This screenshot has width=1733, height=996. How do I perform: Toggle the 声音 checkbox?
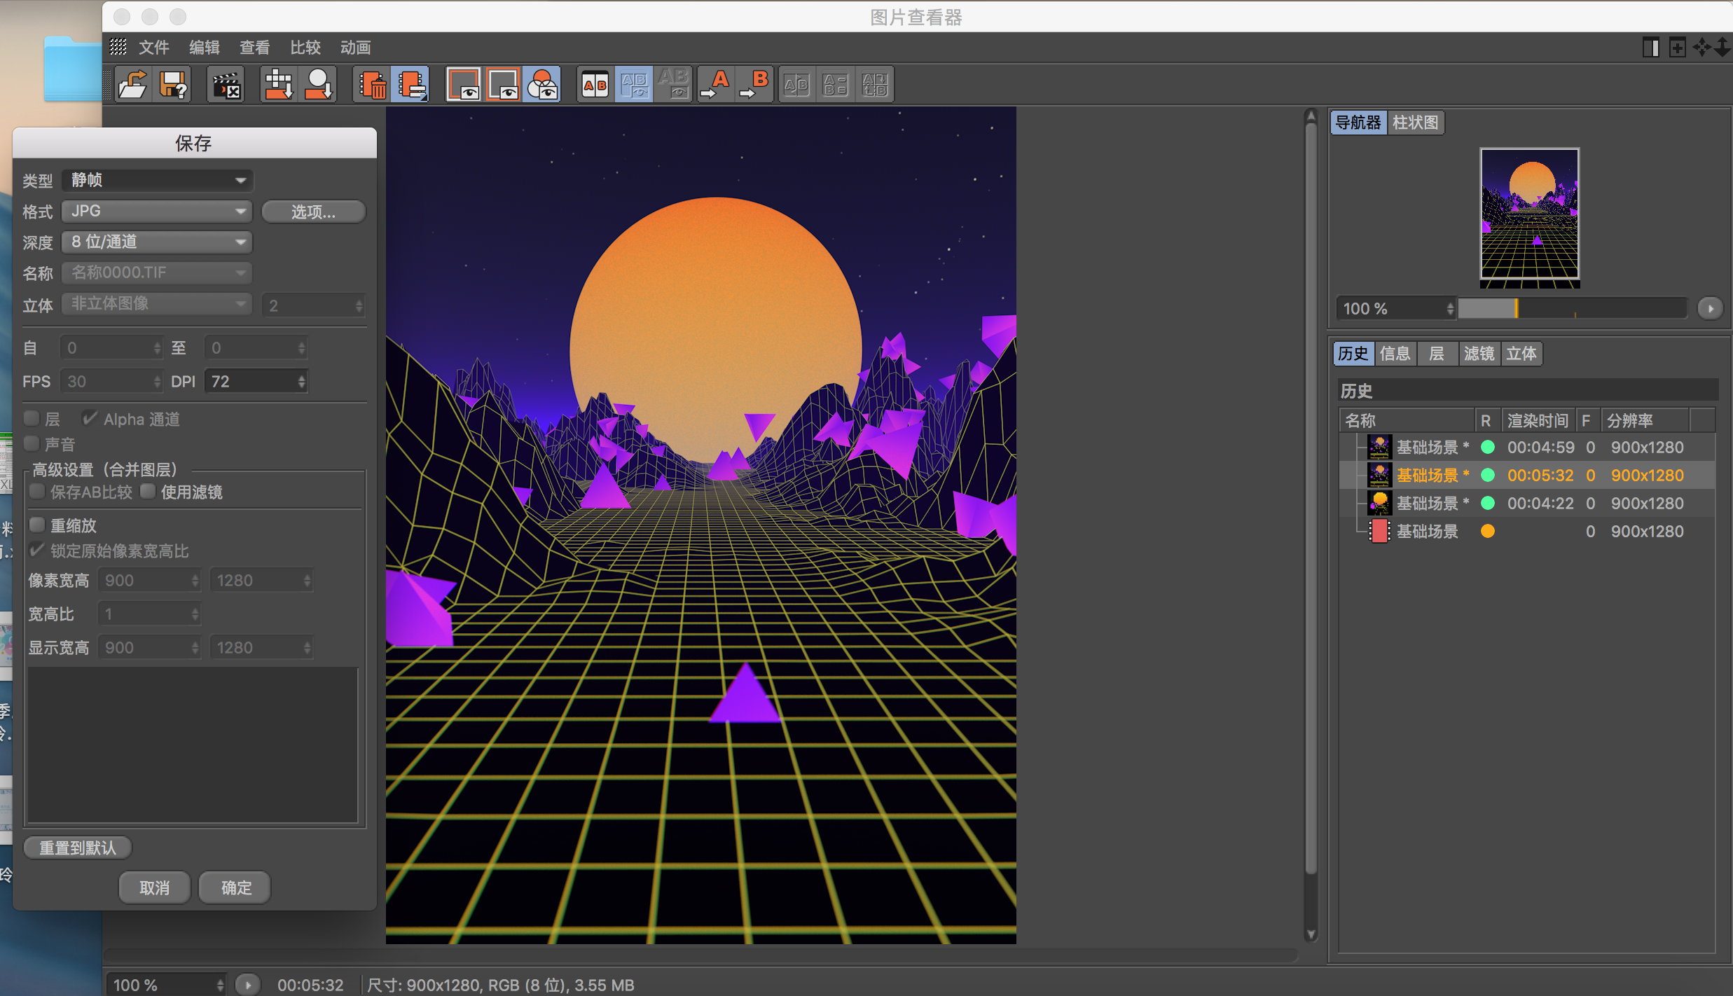[x=32, y=443]
